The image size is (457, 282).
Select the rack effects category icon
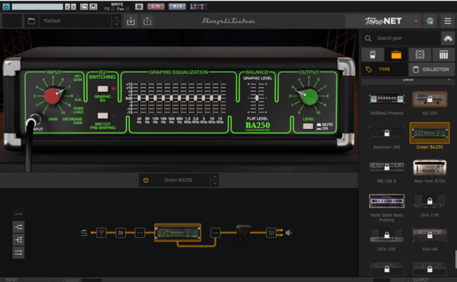pos(443,55)
